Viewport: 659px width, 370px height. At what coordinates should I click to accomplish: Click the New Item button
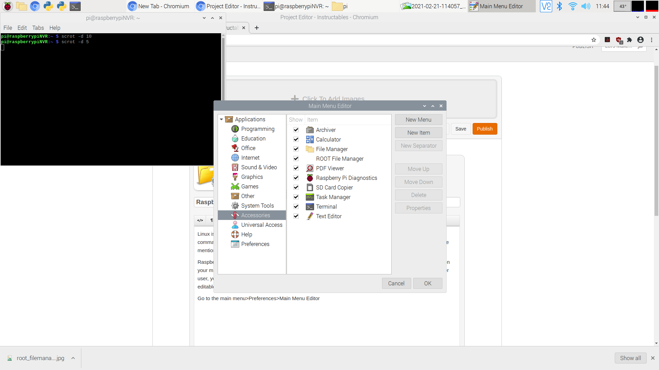[418, 132]
